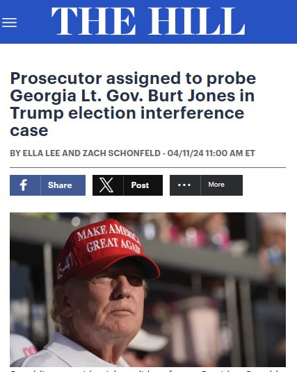The image size is (297, 372).
Task: Click the 45-47 embroidery on the cap
Action: pos(65,266)
